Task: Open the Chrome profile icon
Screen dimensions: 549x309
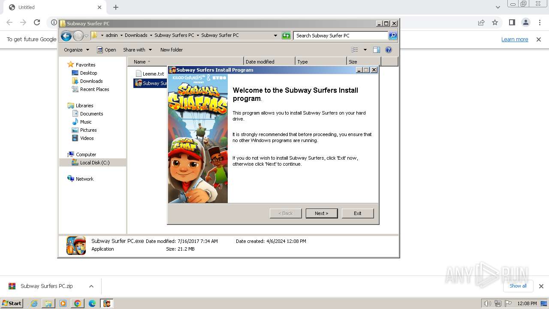Action: click(x=526, y=22)
